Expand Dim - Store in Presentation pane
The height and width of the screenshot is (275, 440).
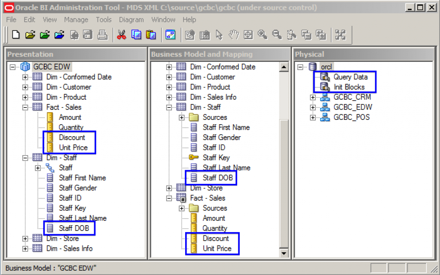coord(25,239)
